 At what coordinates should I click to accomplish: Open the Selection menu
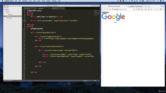click(25, 1)
